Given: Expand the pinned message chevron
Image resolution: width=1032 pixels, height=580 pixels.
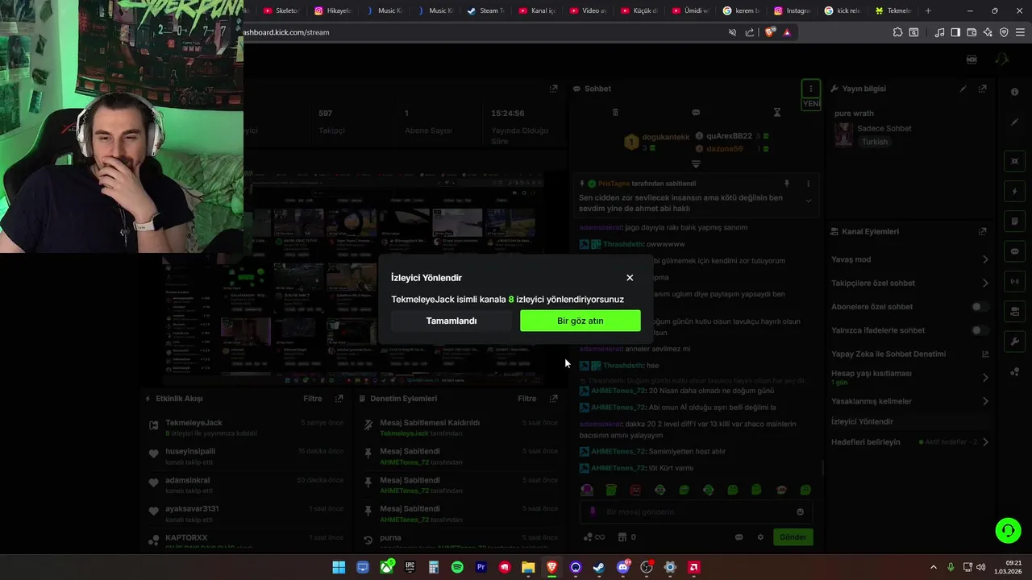Looking at the screenshot, I should tap(808, 201).
